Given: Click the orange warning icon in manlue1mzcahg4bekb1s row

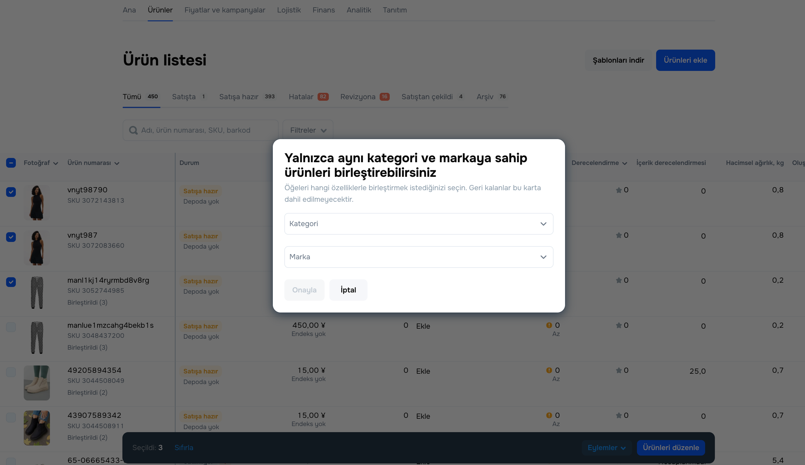Looking at the screenshot, I should [549, 325].
